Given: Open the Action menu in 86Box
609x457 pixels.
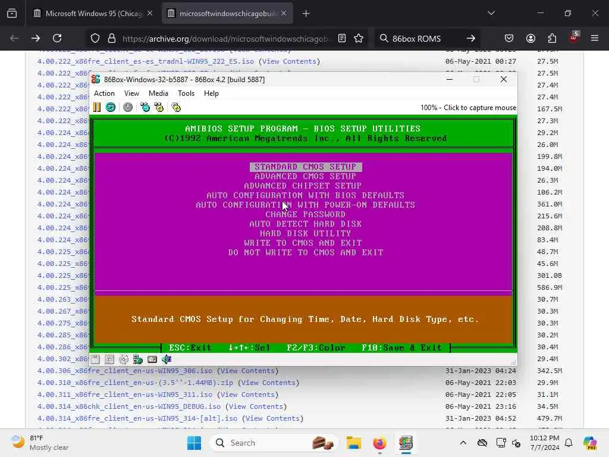Looking at the screenshot, I should pos(104,93).
